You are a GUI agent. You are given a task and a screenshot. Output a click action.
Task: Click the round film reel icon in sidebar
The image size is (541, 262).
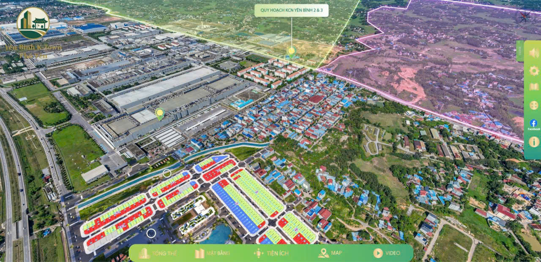point(534,105)
